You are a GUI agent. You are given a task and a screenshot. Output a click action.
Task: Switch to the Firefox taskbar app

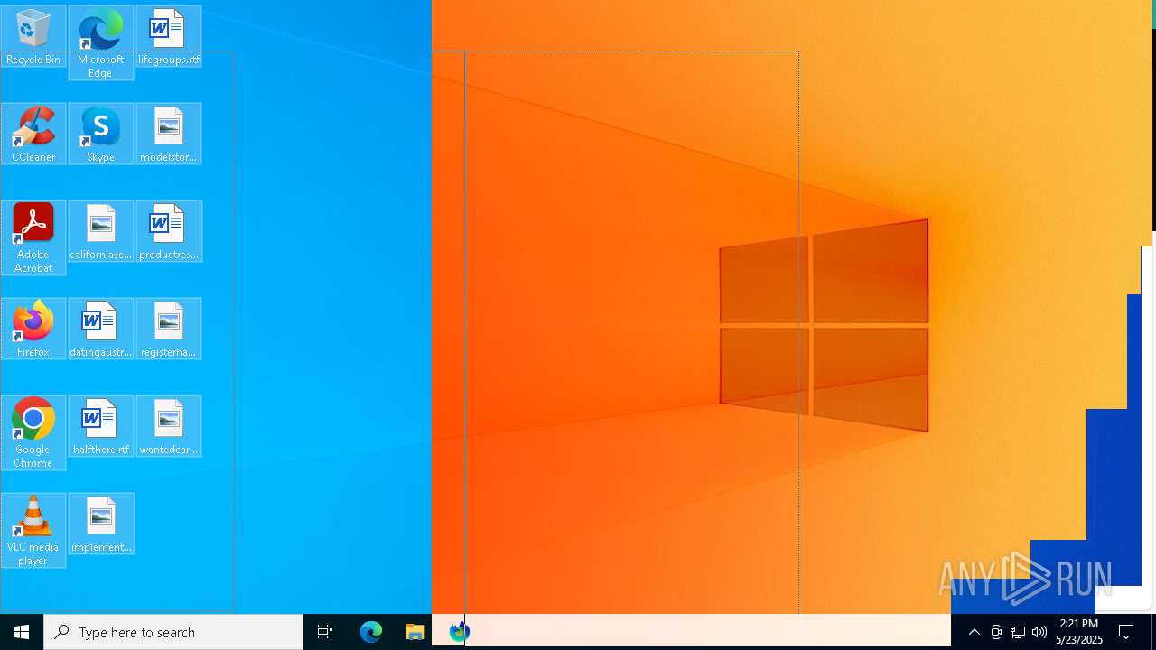(x=459, y=632)
